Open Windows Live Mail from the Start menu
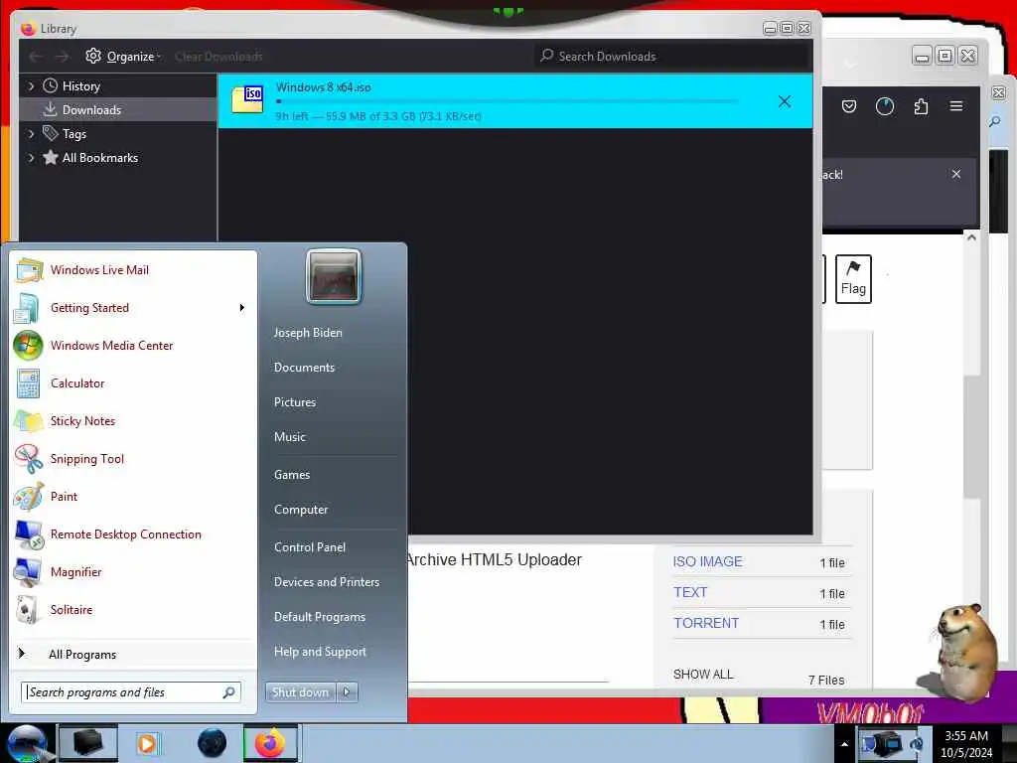Screen dimensions: 1017x763 click(134, 270)
